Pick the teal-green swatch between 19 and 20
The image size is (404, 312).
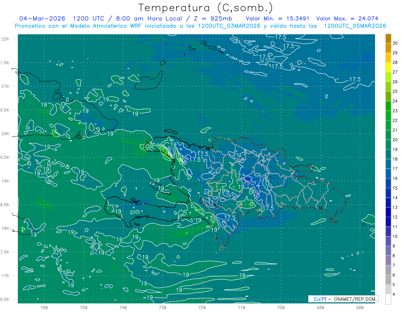click(x=388, y=145)
